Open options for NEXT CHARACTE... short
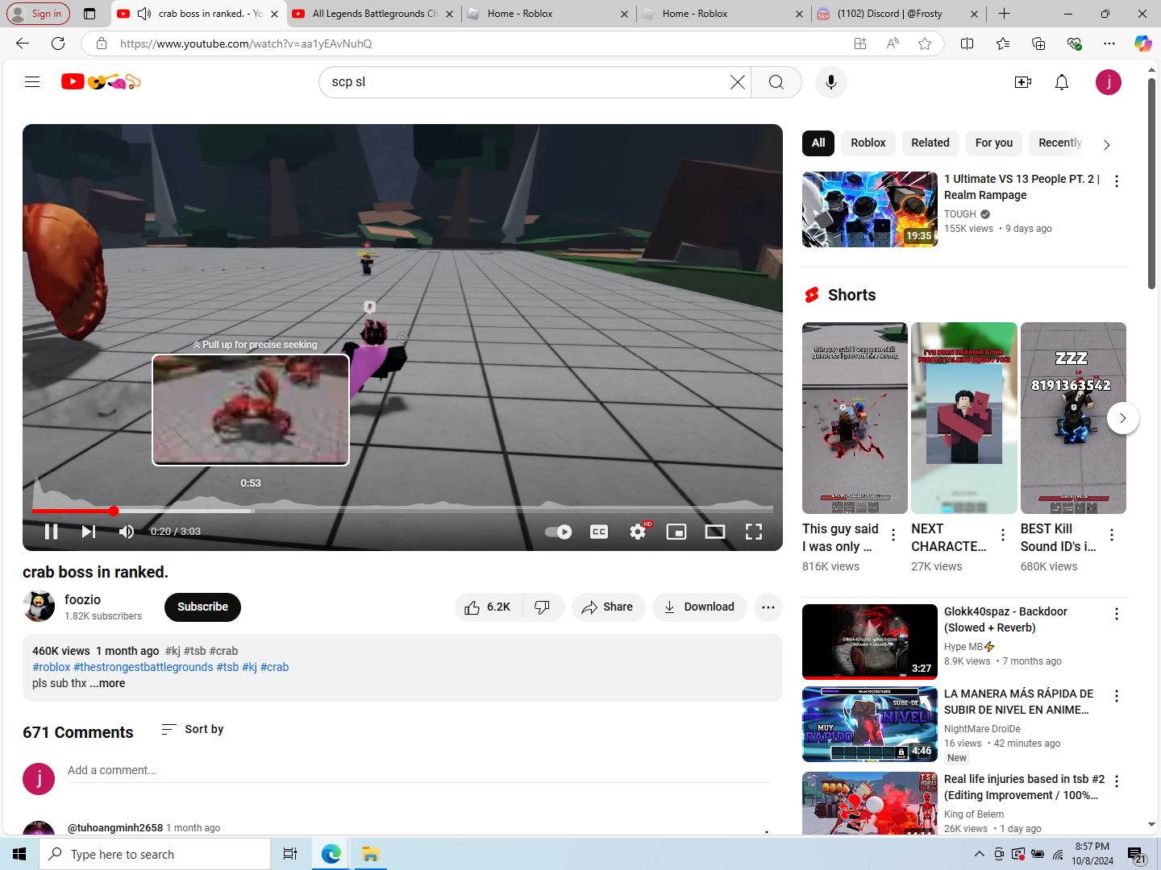This screenshot has width=1161, height=870. pos(1002,534)
